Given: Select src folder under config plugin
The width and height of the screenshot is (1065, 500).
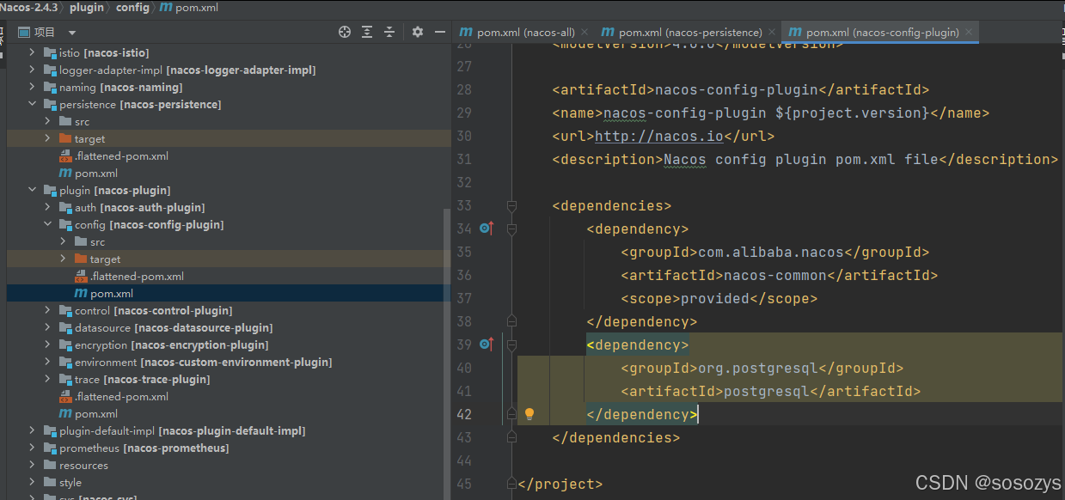Looking at the screenshot, I should [x=97, y=241].
